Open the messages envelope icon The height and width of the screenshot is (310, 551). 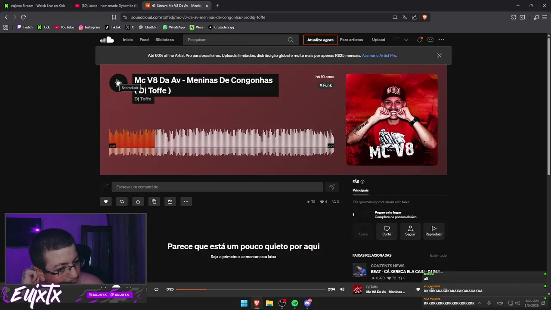click(430, 40)
